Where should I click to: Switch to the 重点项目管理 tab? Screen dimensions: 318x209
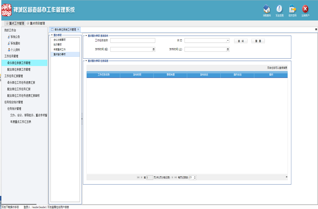click(x=36, y=24)
